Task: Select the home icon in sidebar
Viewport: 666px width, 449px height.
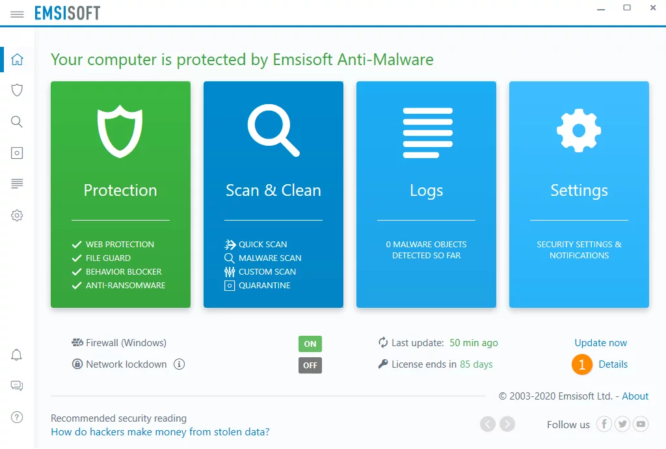Action: pos(17,59)
